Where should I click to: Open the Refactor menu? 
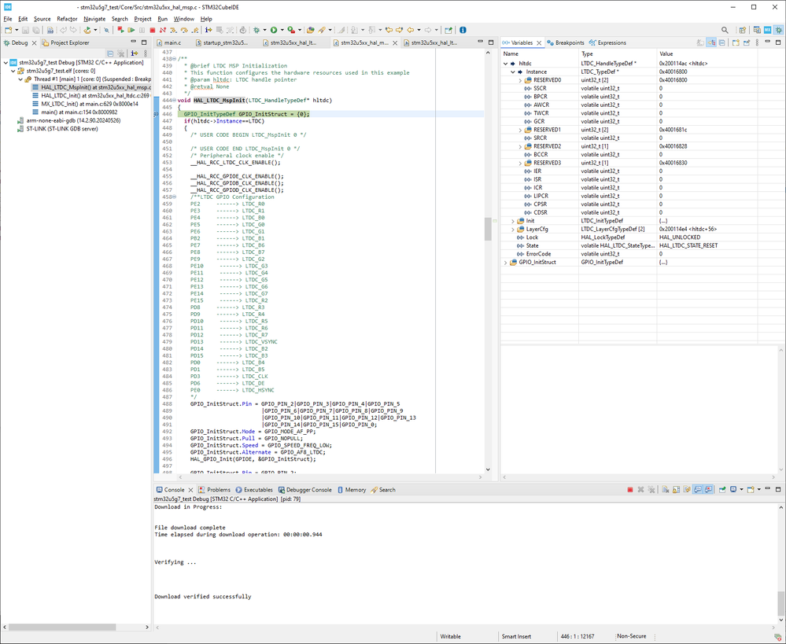[67, 18]
